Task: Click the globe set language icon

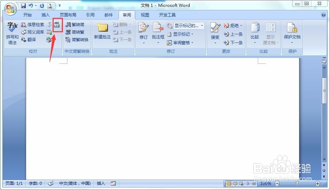Action: (49, 40)
